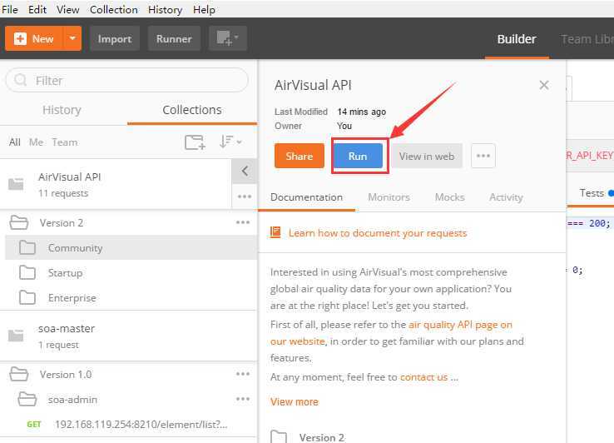This screenshot has height=443, width=614.
Task: Switch to the Activity tab
Action: point(506,197)
